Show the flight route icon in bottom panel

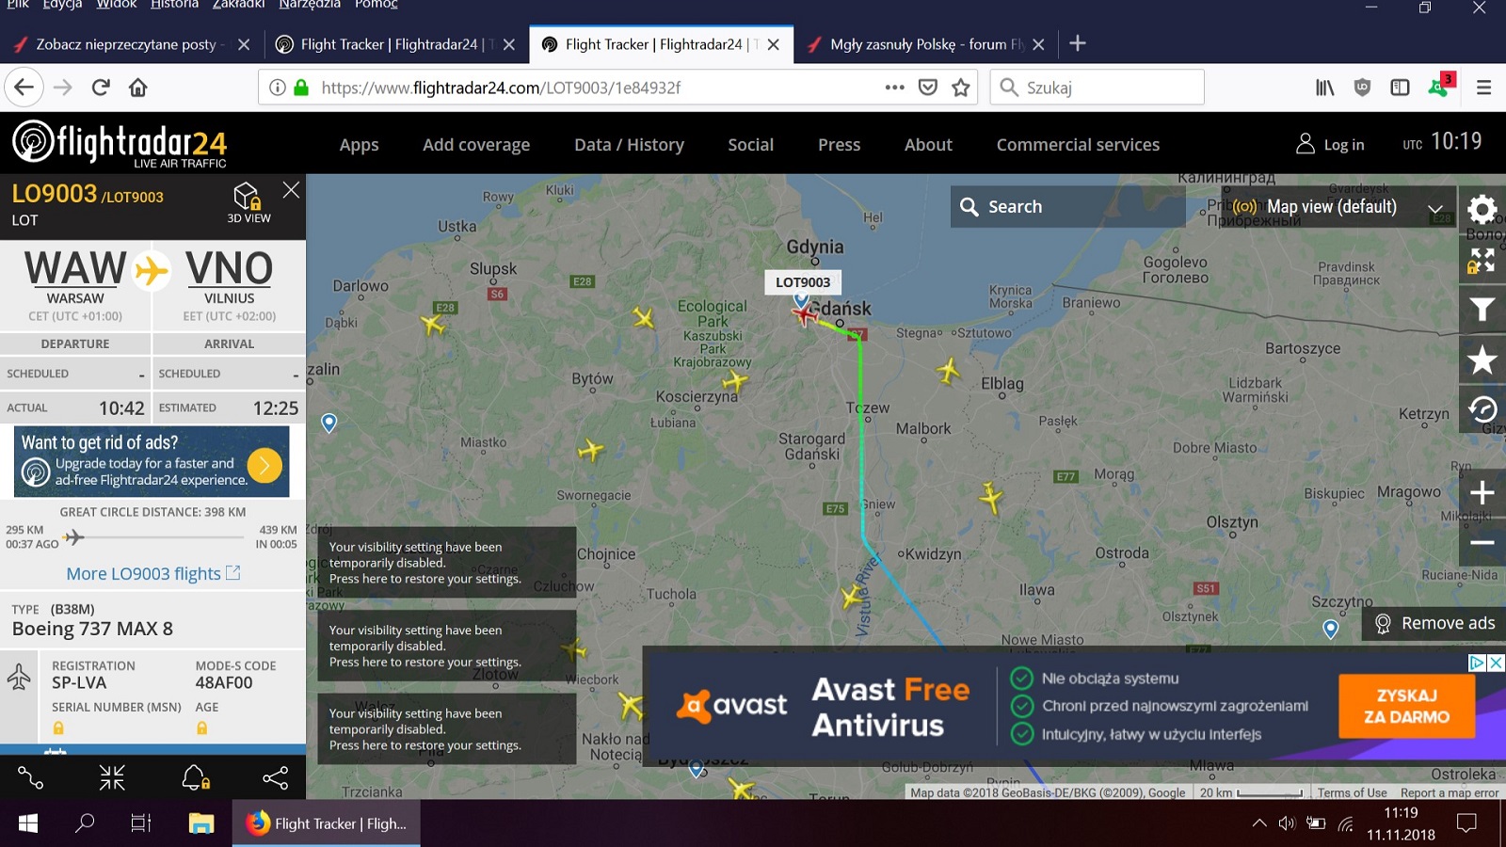[x=30, y=777]
